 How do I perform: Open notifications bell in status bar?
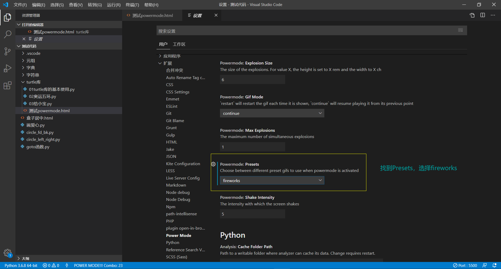coord(494,265)
